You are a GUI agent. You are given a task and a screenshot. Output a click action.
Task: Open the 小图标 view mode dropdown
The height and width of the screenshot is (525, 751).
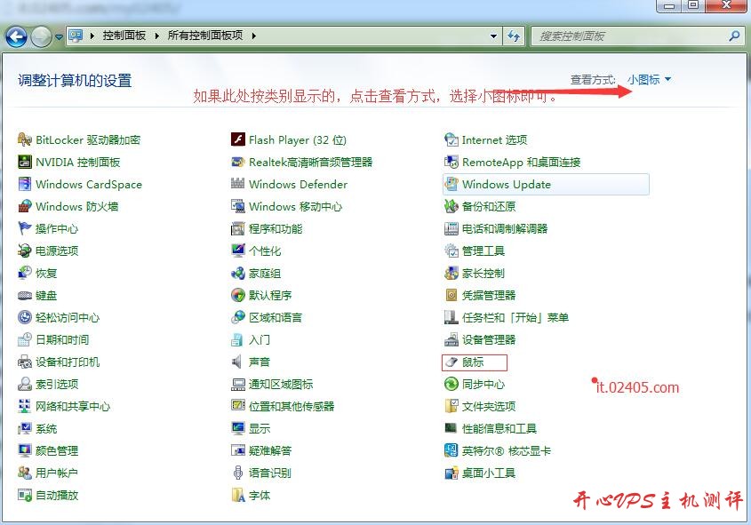tap(649, 79)
